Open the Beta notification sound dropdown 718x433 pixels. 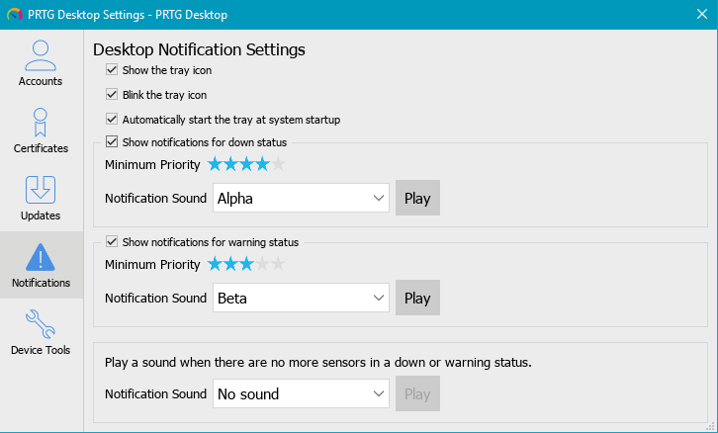pyautogui.click(x=301, y=298)
